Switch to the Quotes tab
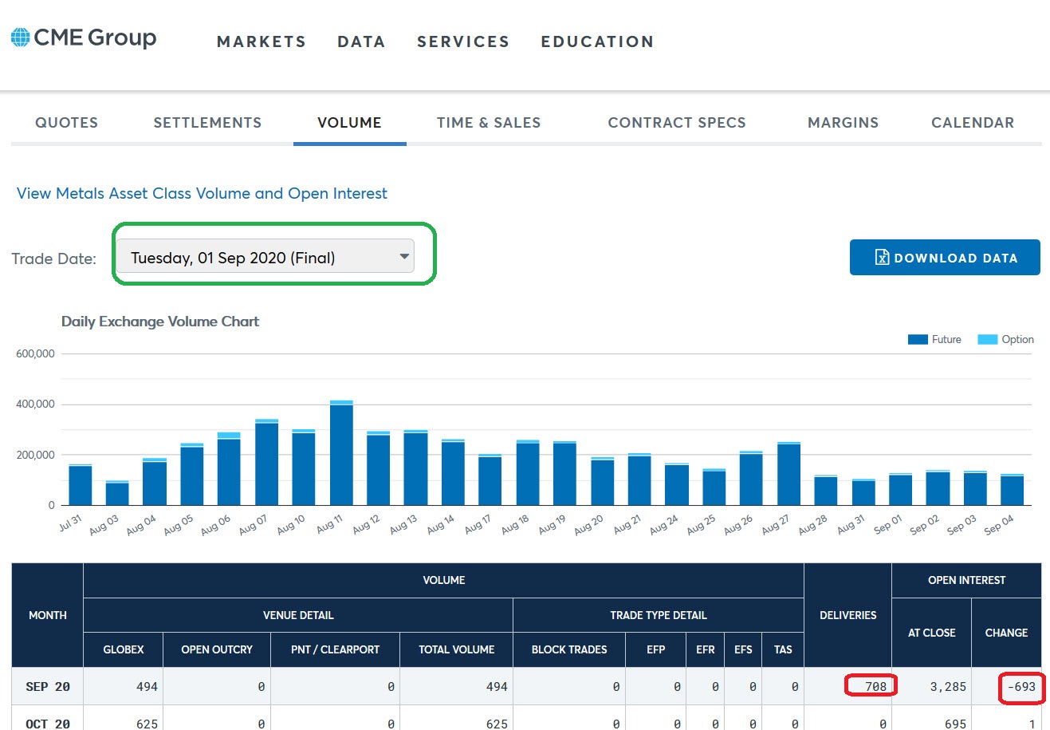The width and height of the screenshot is (1050, 730). coord(67,123)
